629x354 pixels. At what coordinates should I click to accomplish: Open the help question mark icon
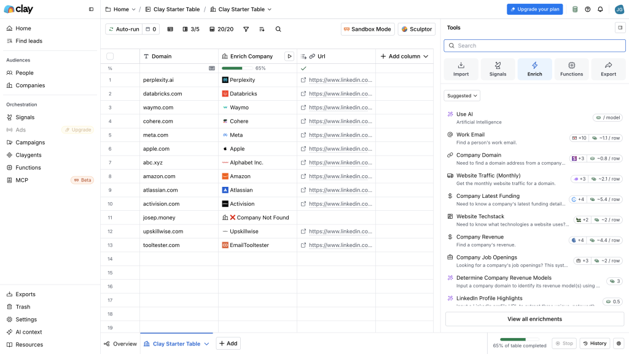588,9
